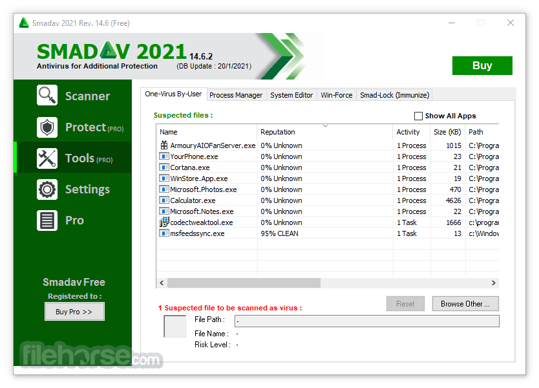The width and height of the screenshot is (539, 388).
Task: Select the Microsoft.Photos.exe file icon
Action: pos(164,189)
